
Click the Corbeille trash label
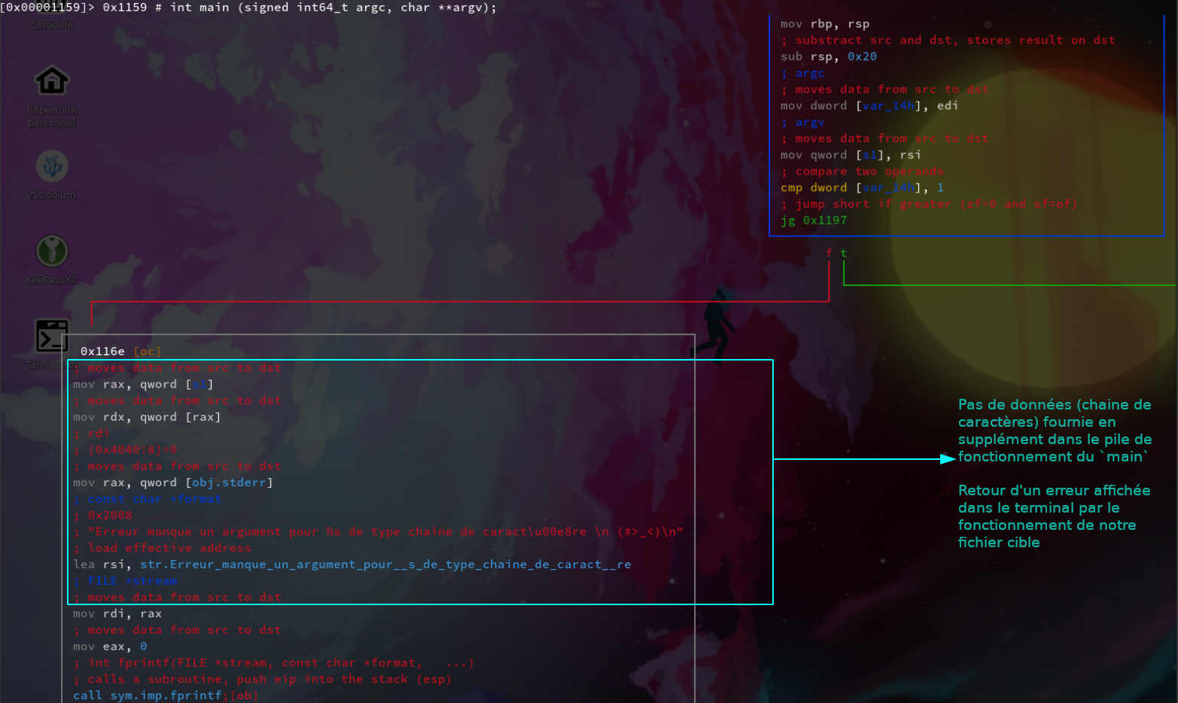pyautogui.click(x=52, y=25)
